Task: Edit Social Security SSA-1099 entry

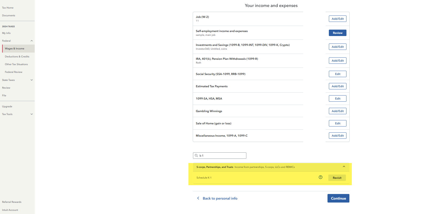Action: (x=337, y=74)
